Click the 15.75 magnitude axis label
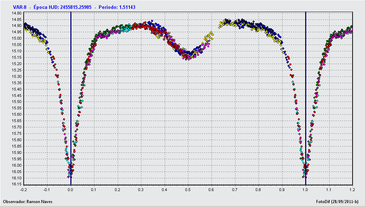 point(16,133)
